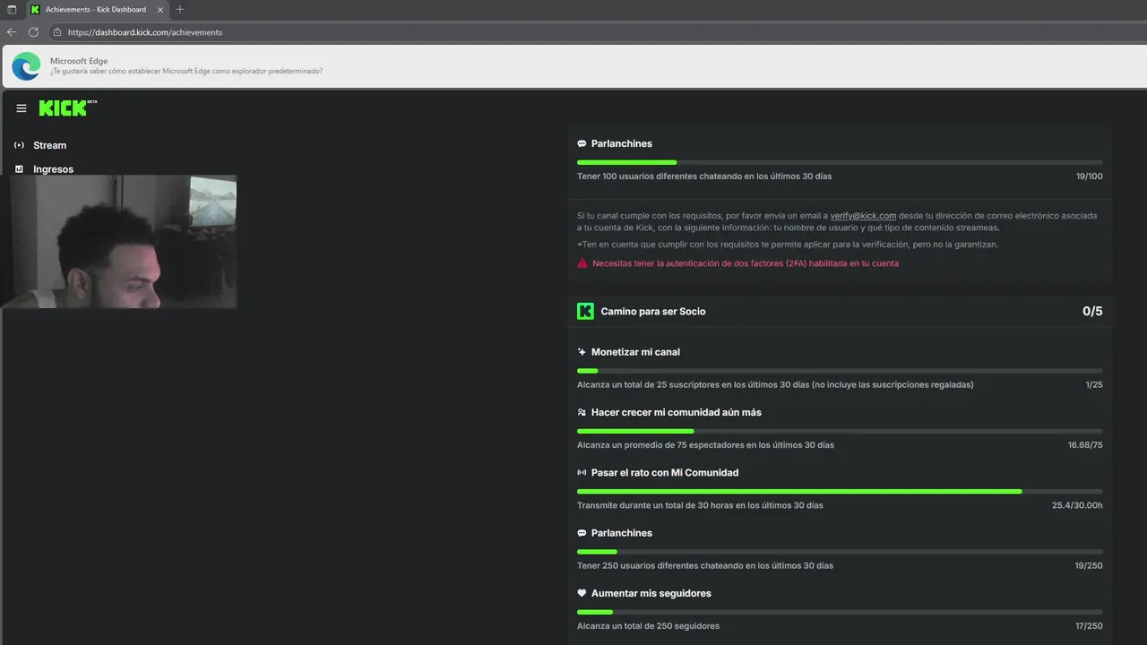Click the Kick favicon on the tab
The width and height of the screenshot is (1147, 645).
35,10
